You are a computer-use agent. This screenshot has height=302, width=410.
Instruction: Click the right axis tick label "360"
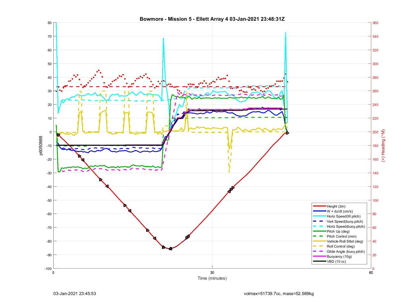point(375,23)
